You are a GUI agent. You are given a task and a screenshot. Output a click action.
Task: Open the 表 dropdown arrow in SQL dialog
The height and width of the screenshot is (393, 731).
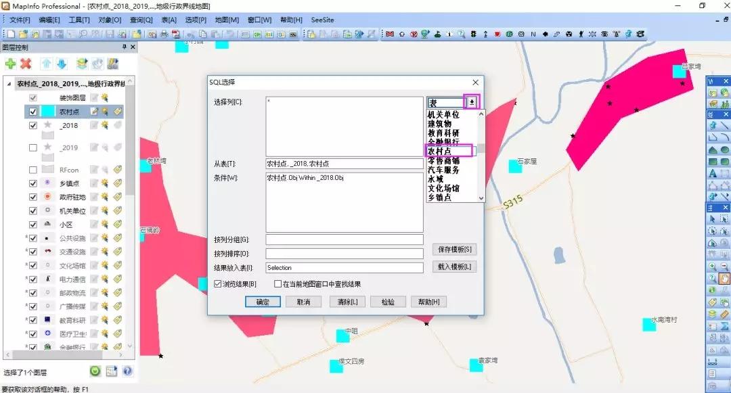pos(472,102)
